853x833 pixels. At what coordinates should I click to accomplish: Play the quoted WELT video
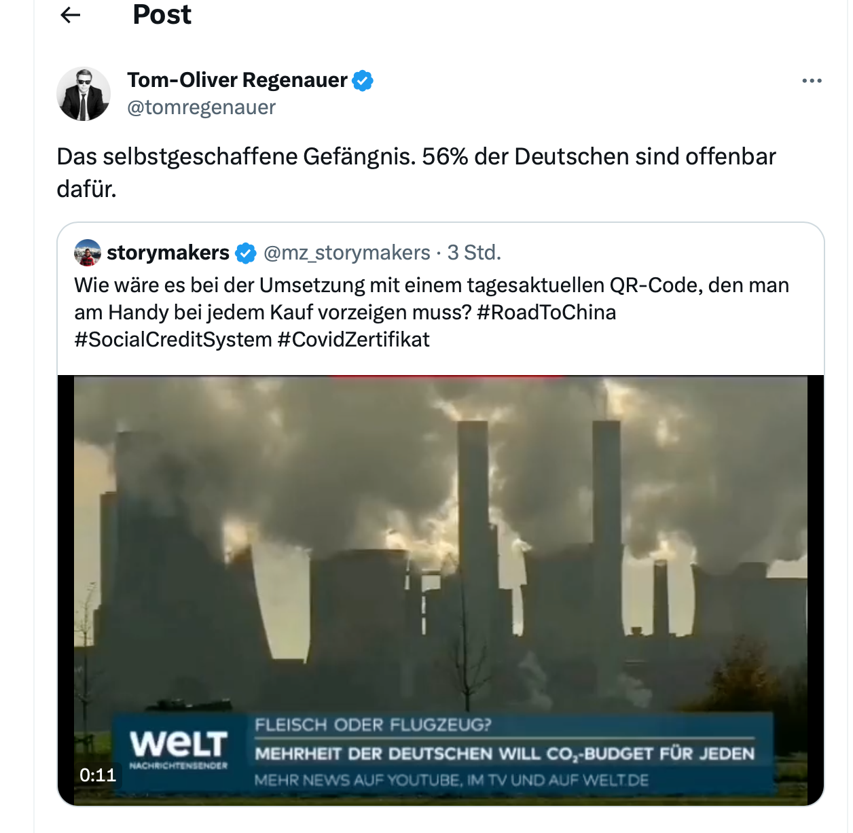point(441,590)
